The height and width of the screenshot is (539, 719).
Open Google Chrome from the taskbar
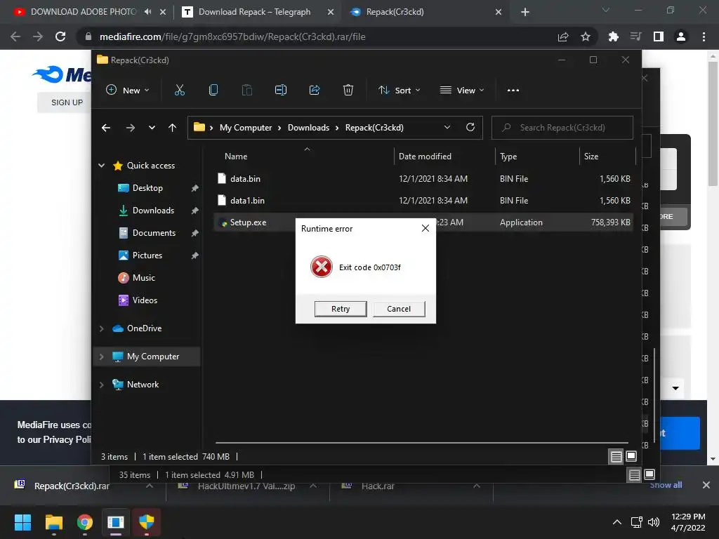click(x=85, y=522)
